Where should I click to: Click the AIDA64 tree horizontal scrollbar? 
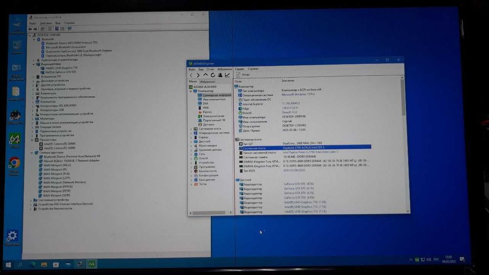(x=209, y=213)
